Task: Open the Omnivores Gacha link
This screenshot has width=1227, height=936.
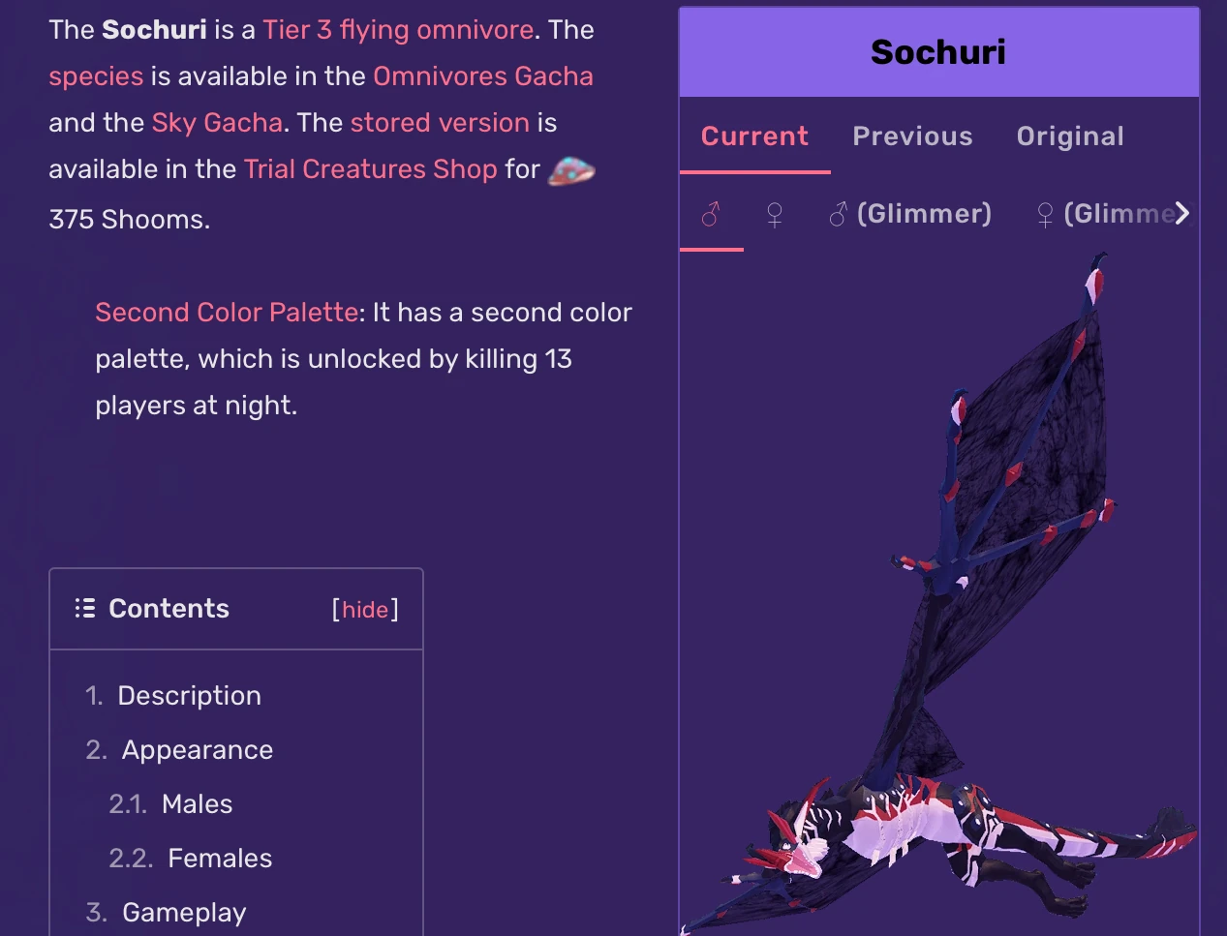Action: [x=482, y=76]
